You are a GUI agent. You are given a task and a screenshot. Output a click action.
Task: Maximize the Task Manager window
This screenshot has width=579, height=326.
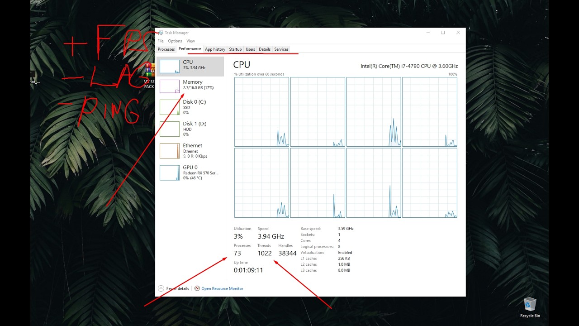click(x=443, y=33)
